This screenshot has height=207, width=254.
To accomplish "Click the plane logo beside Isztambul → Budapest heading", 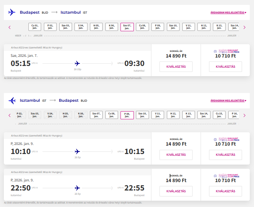I will point(12,101).
